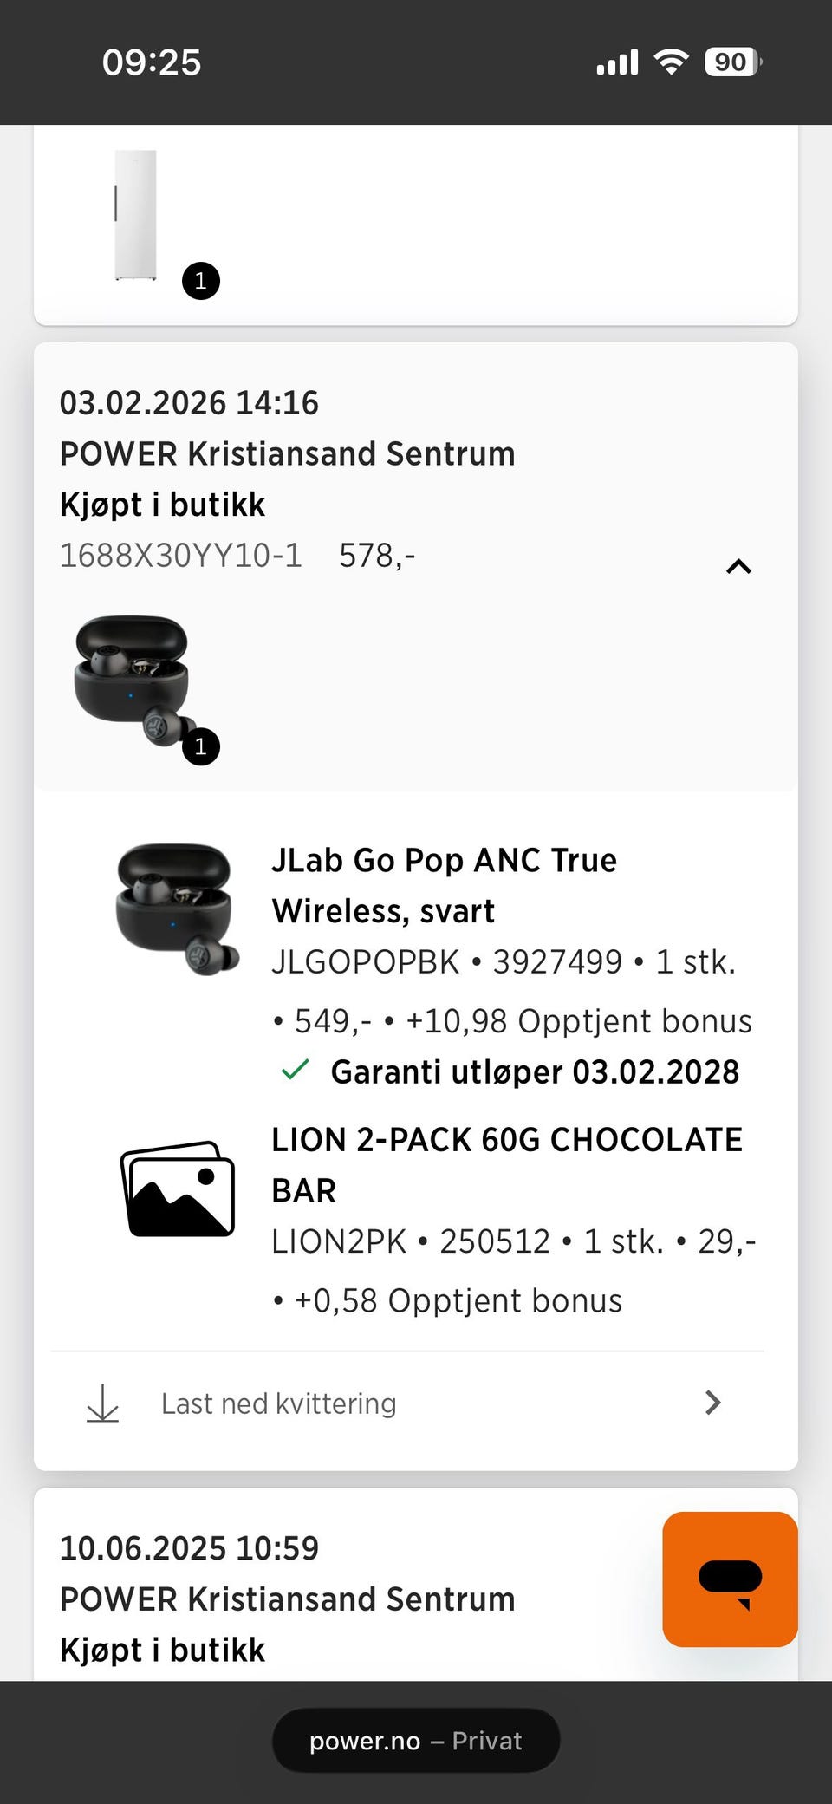Tap the 09:25 clock in status bar

152,62
